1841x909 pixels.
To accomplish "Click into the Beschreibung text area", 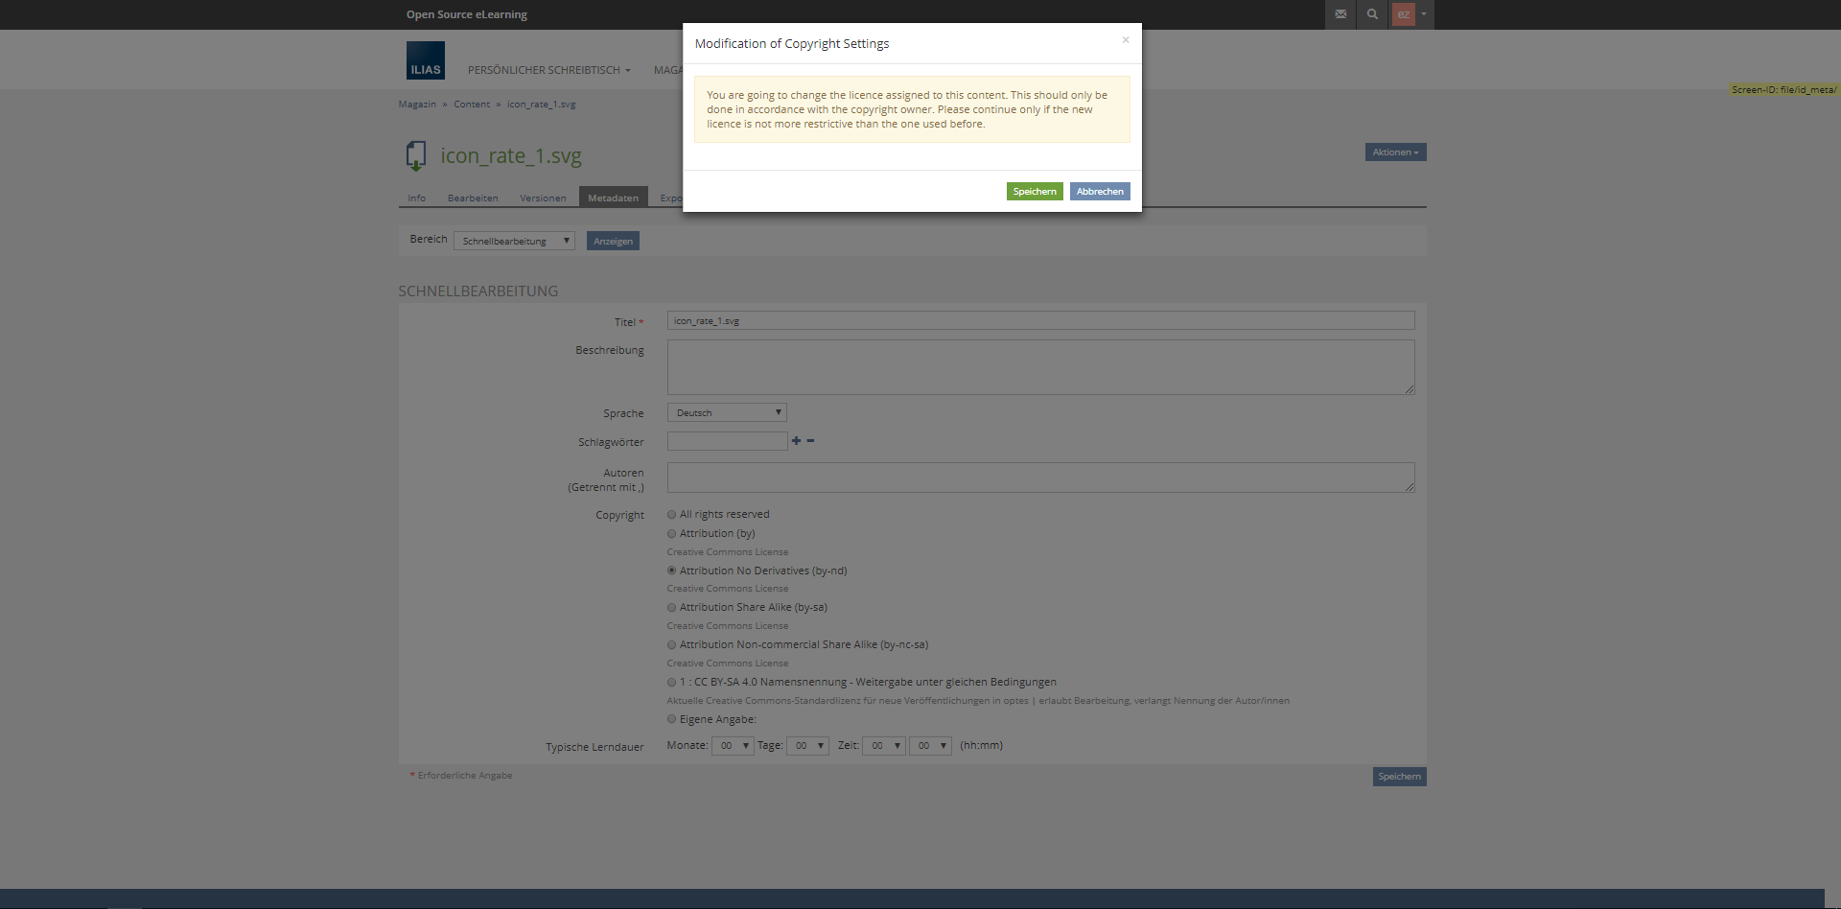I will pyautogui.click(x=1040, y=367).
